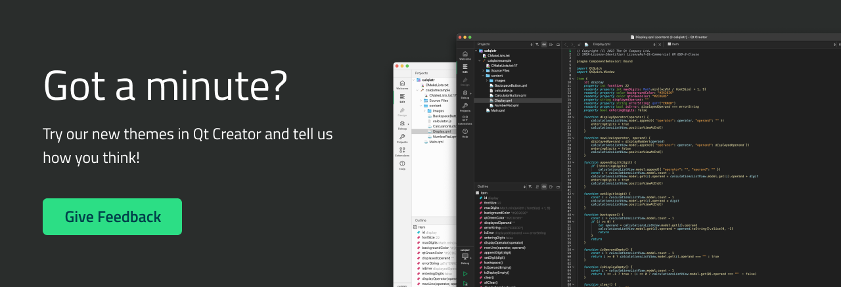Go forward using the editor toolbar right arrow
Viewport: 841px width, 287px height.
coord(573,44)
